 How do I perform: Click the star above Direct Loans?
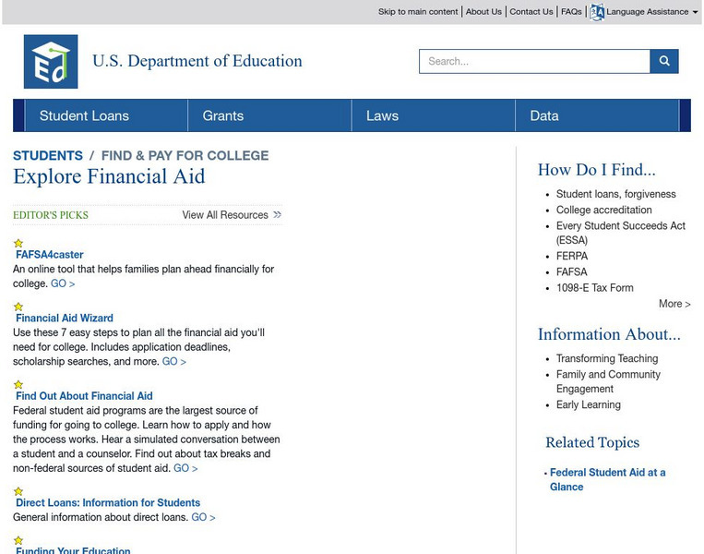coord(18,492)
